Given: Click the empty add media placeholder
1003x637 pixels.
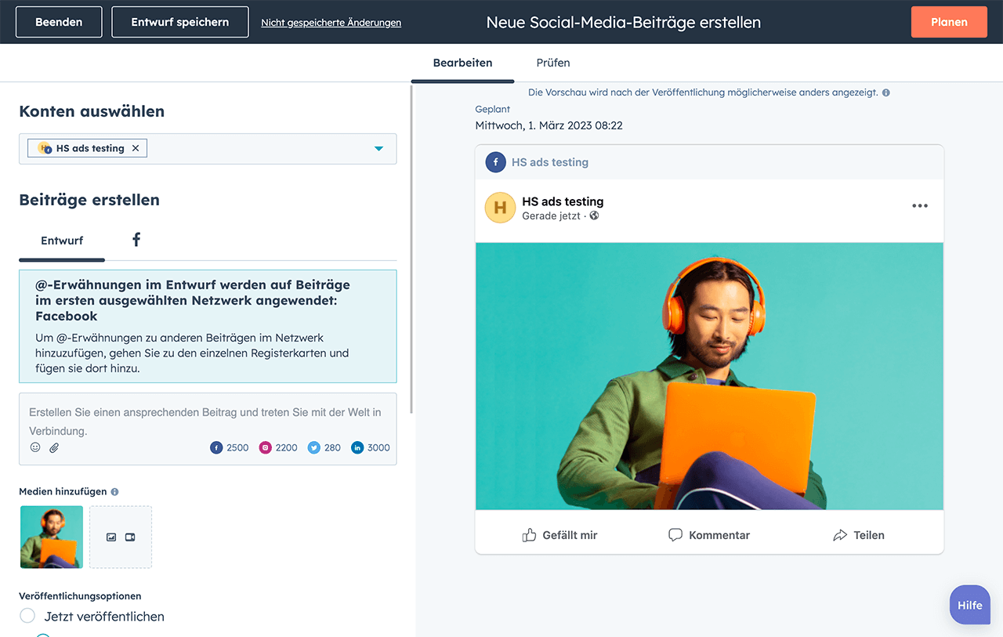Looking at the screenshot, I should point(121,537).
